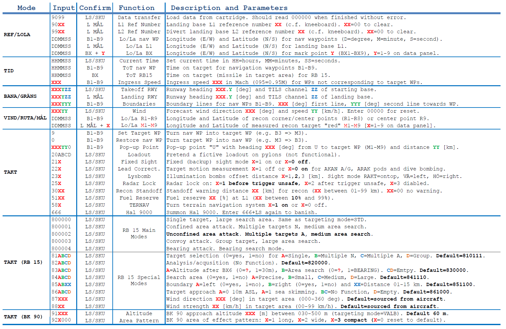
Task: Click the Hal 9000 function cell
Action: 139,212
